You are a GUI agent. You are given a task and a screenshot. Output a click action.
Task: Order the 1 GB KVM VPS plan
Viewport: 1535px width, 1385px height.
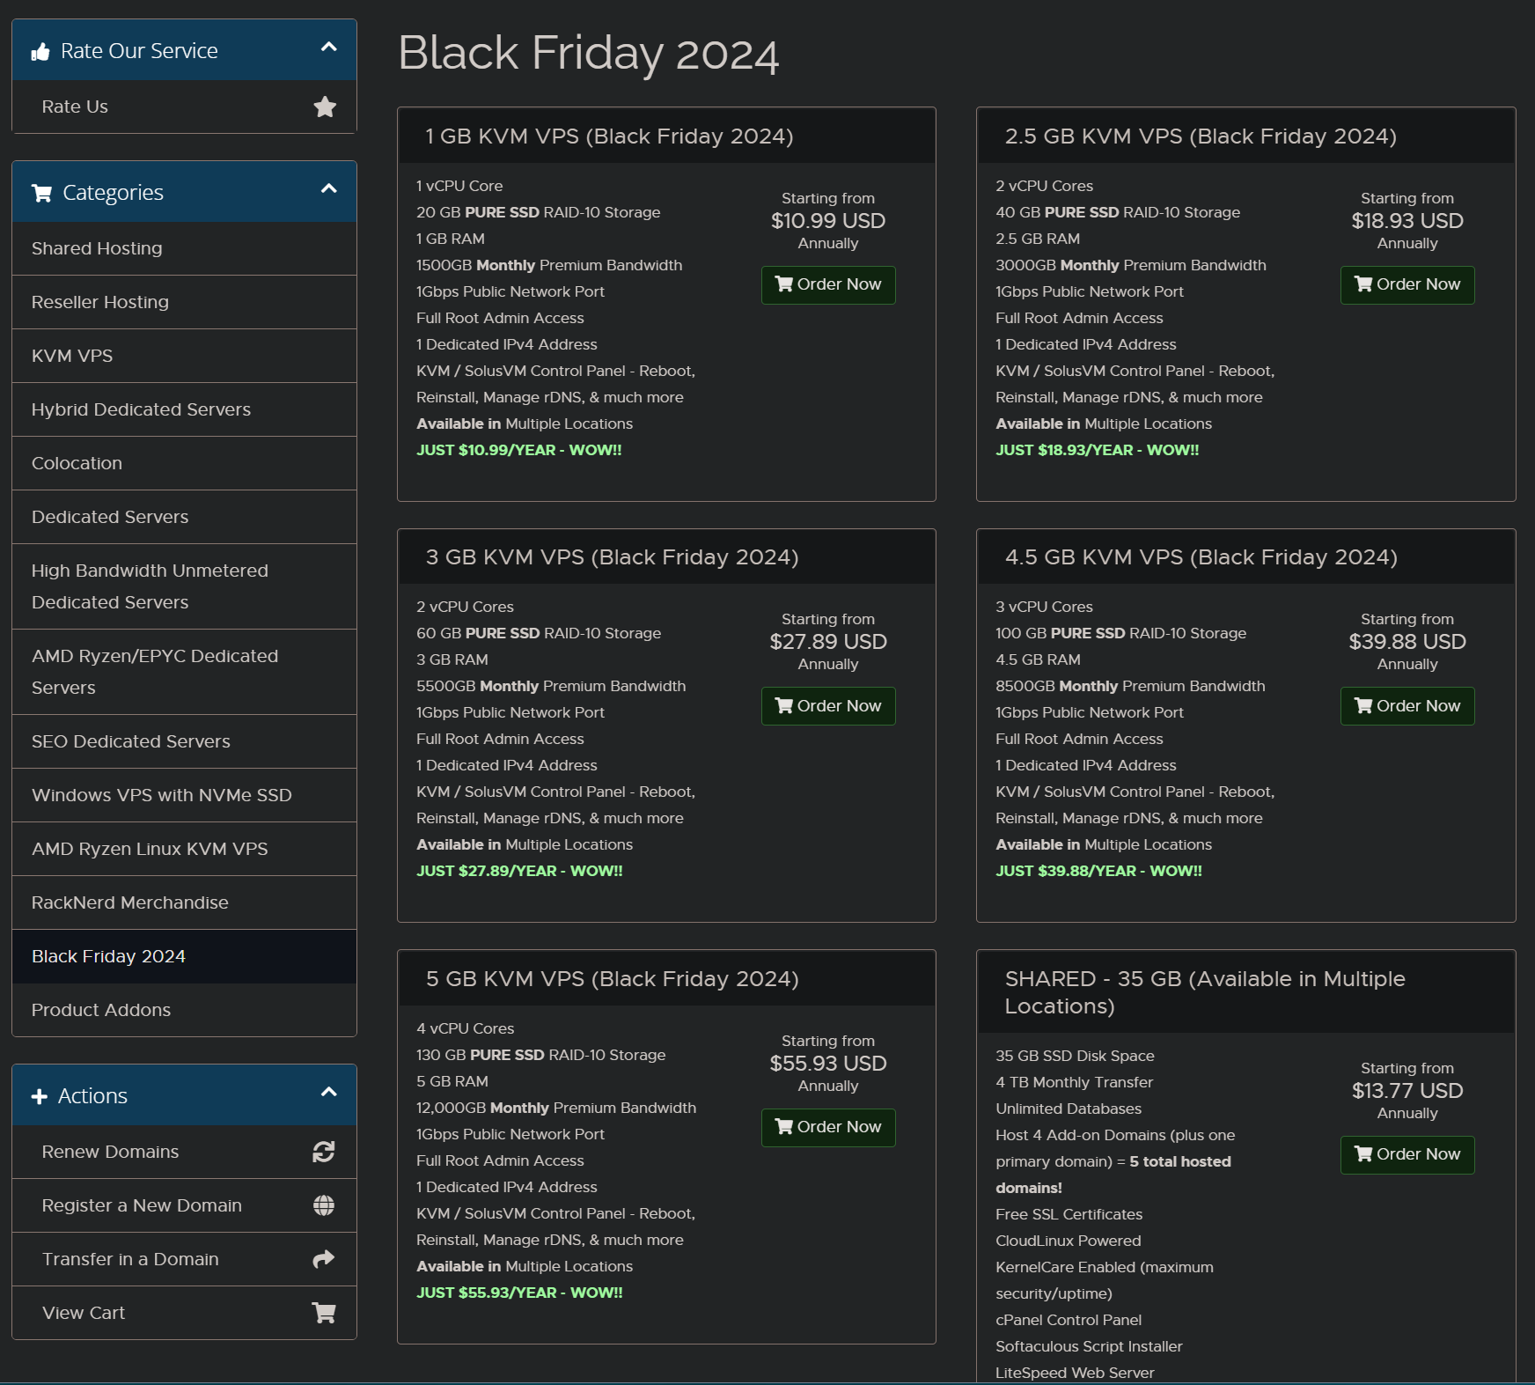pyautogui.click(x=828, y=284)
